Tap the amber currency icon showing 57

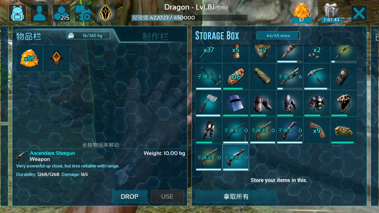(301, 13)
